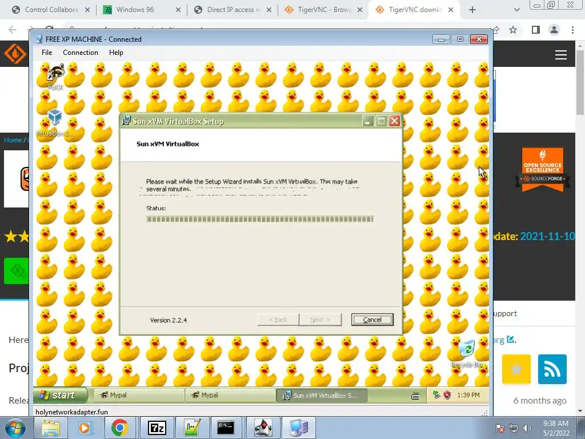Open the Java Duke taskbar icon
Screen dimensions: 585x439
(263, 428)
